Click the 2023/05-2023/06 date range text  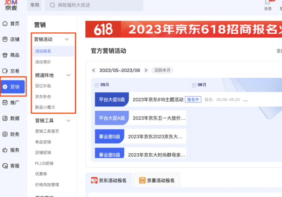[x=120, y=70]
